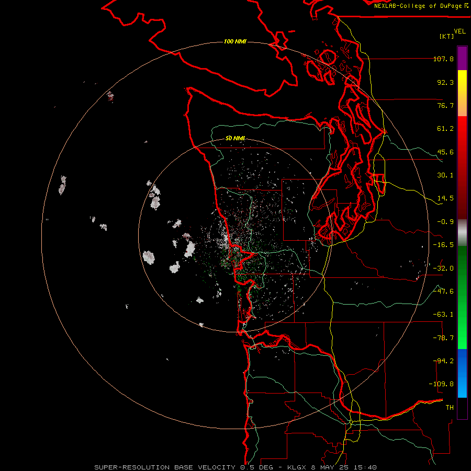Viewport: 471px width, 471px height.
Task: Click the purple segment of the color bar
Action: pos(462,58)
